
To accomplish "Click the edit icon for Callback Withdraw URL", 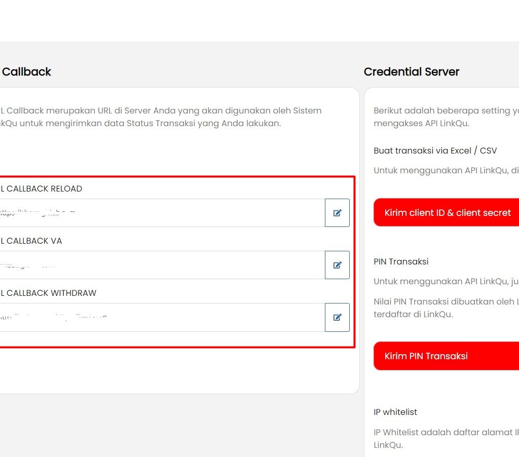I will (337, 317).
